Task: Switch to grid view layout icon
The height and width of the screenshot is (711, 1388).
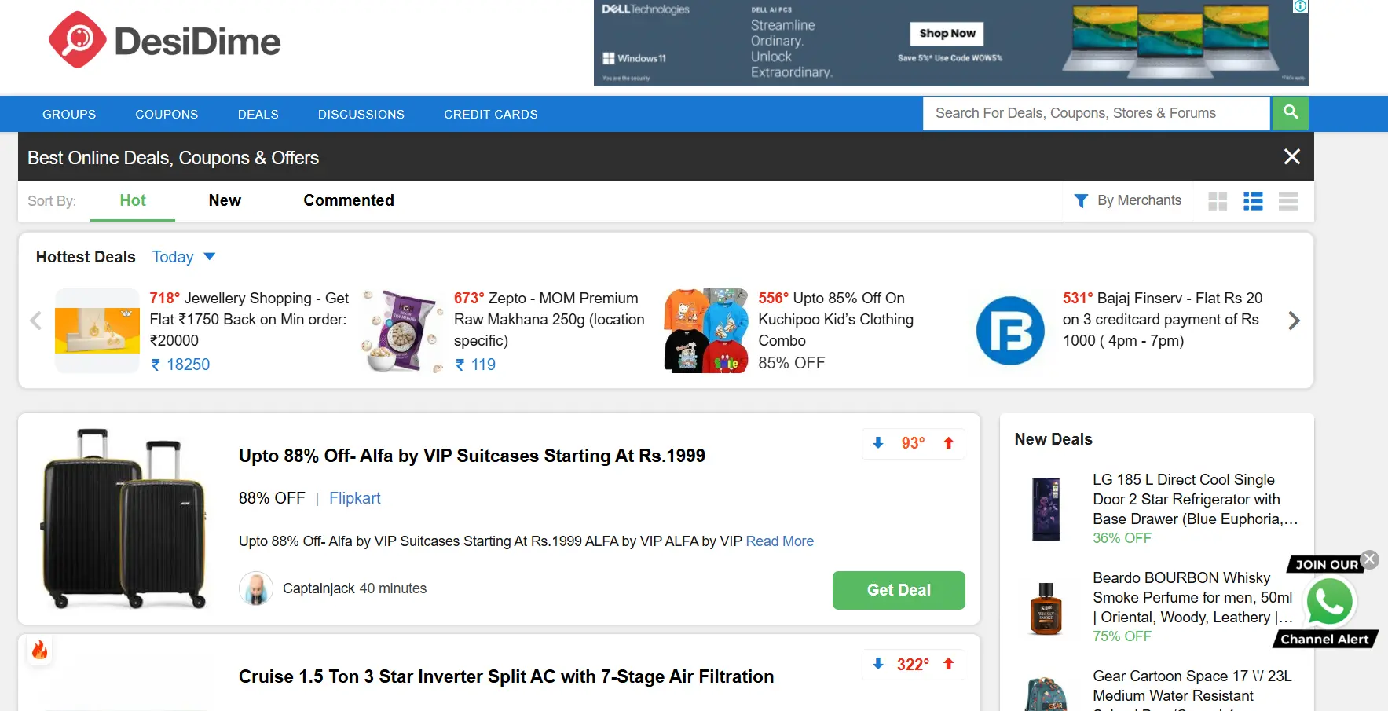Action: [x=1218, y=201]
